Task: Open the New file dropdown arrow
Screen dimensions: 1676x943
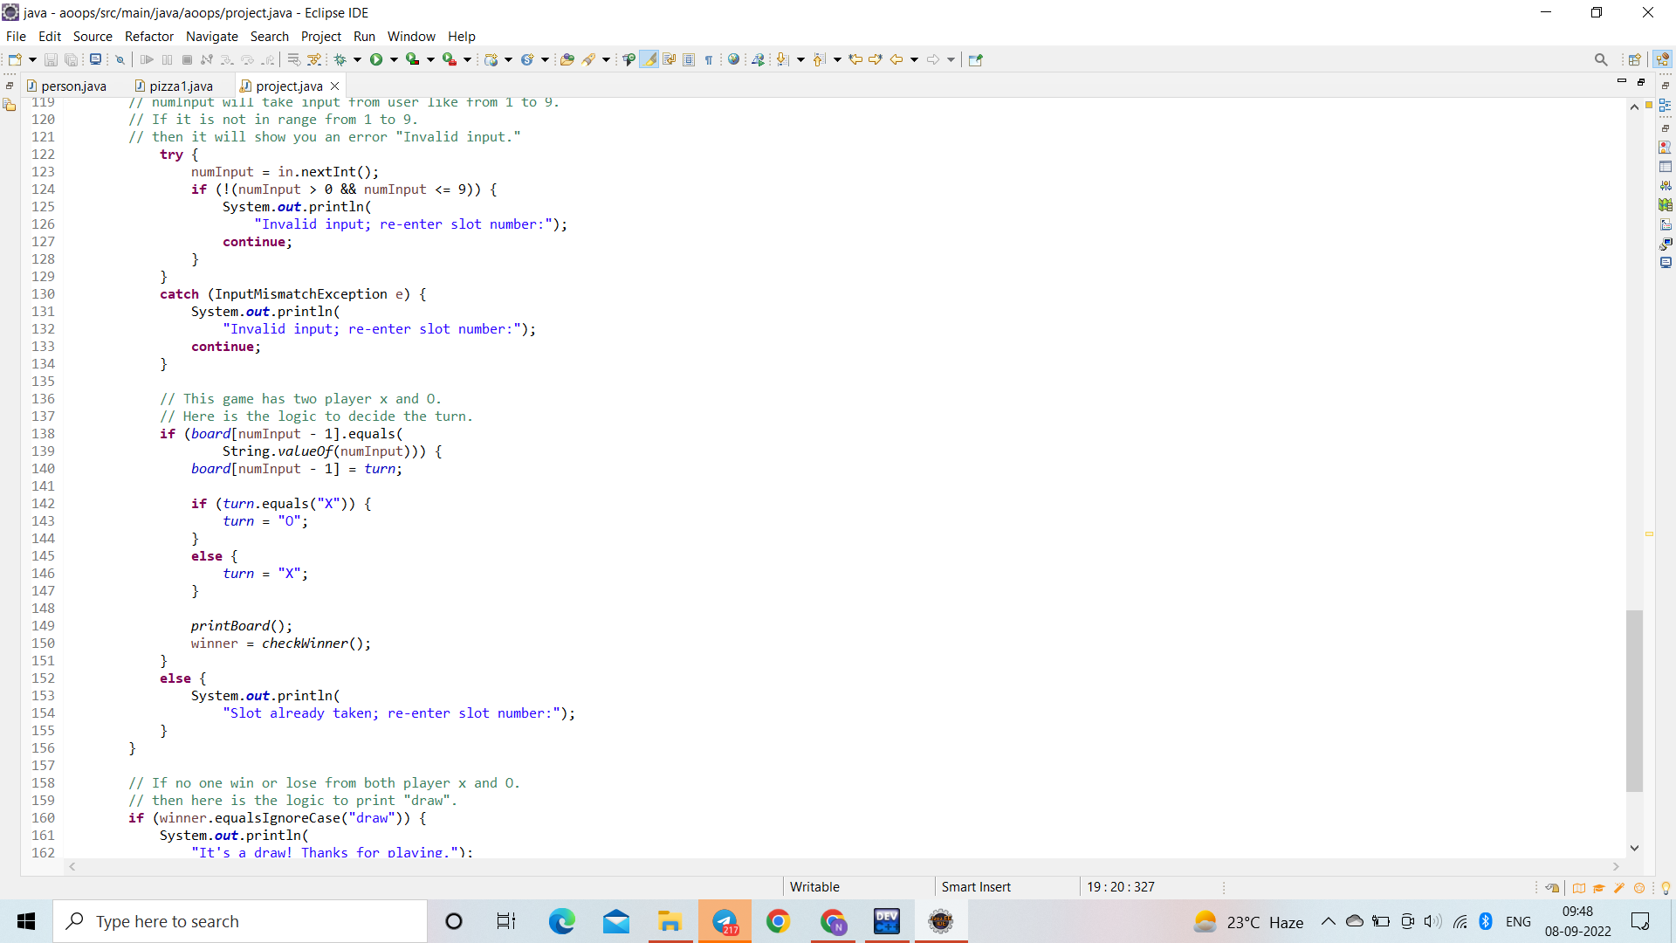Action: [32, 59]
